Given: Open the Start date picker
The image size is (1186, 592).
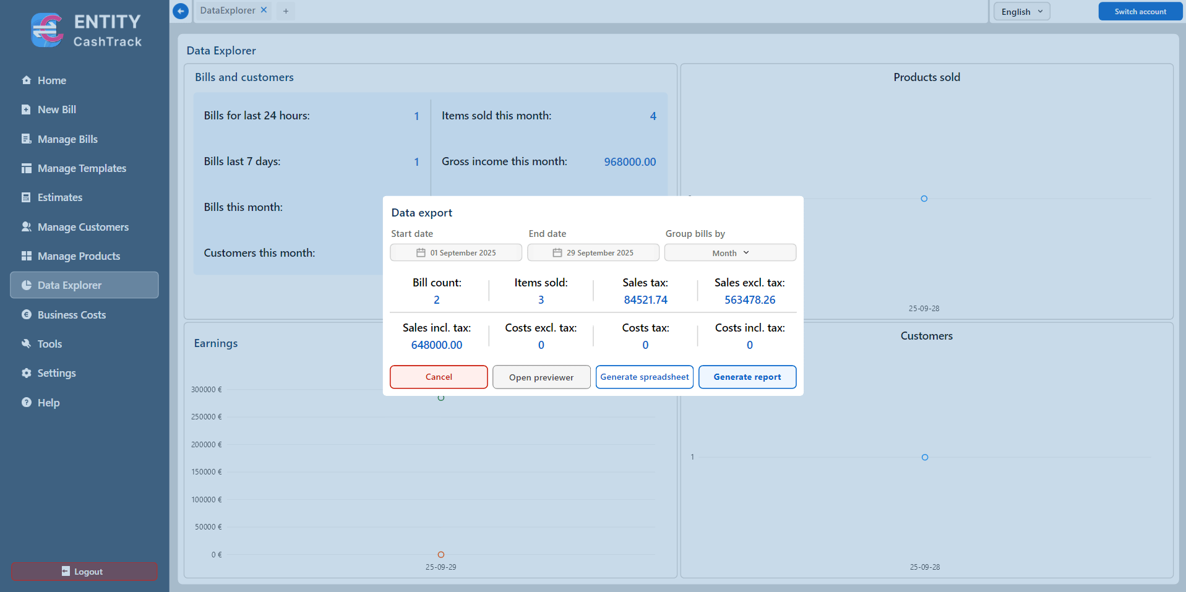Looking at the screenshot, I should point(456,253).
